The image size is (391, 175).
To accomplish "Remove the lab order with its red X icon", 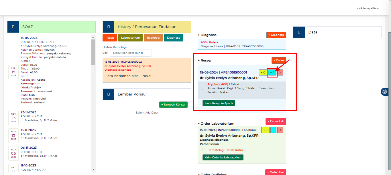I will (280, 130).
